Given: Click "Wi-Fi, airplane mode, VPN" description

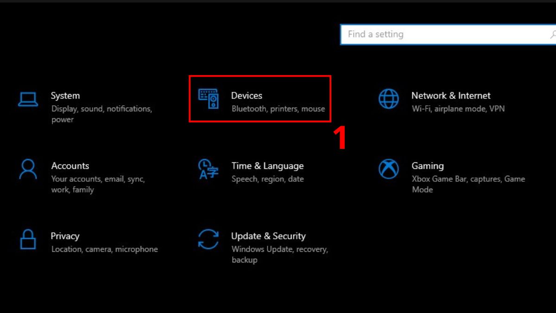Looking at the screenshot, I should pyautogui.click(x=458, y=109).
